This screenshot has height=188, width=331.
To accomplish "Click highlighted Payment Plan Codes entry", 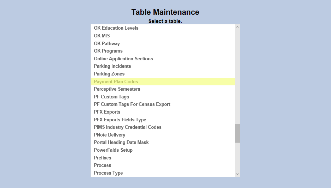I will point(116,81).
